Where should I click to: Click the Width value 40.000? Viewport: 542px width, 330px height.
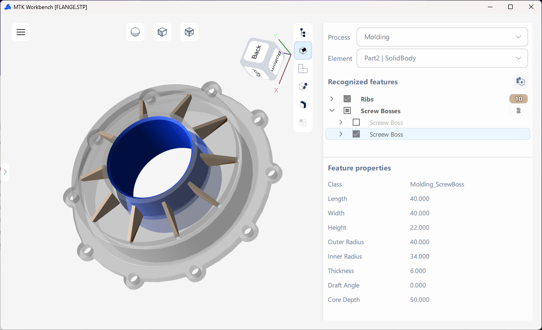(420, 213)
